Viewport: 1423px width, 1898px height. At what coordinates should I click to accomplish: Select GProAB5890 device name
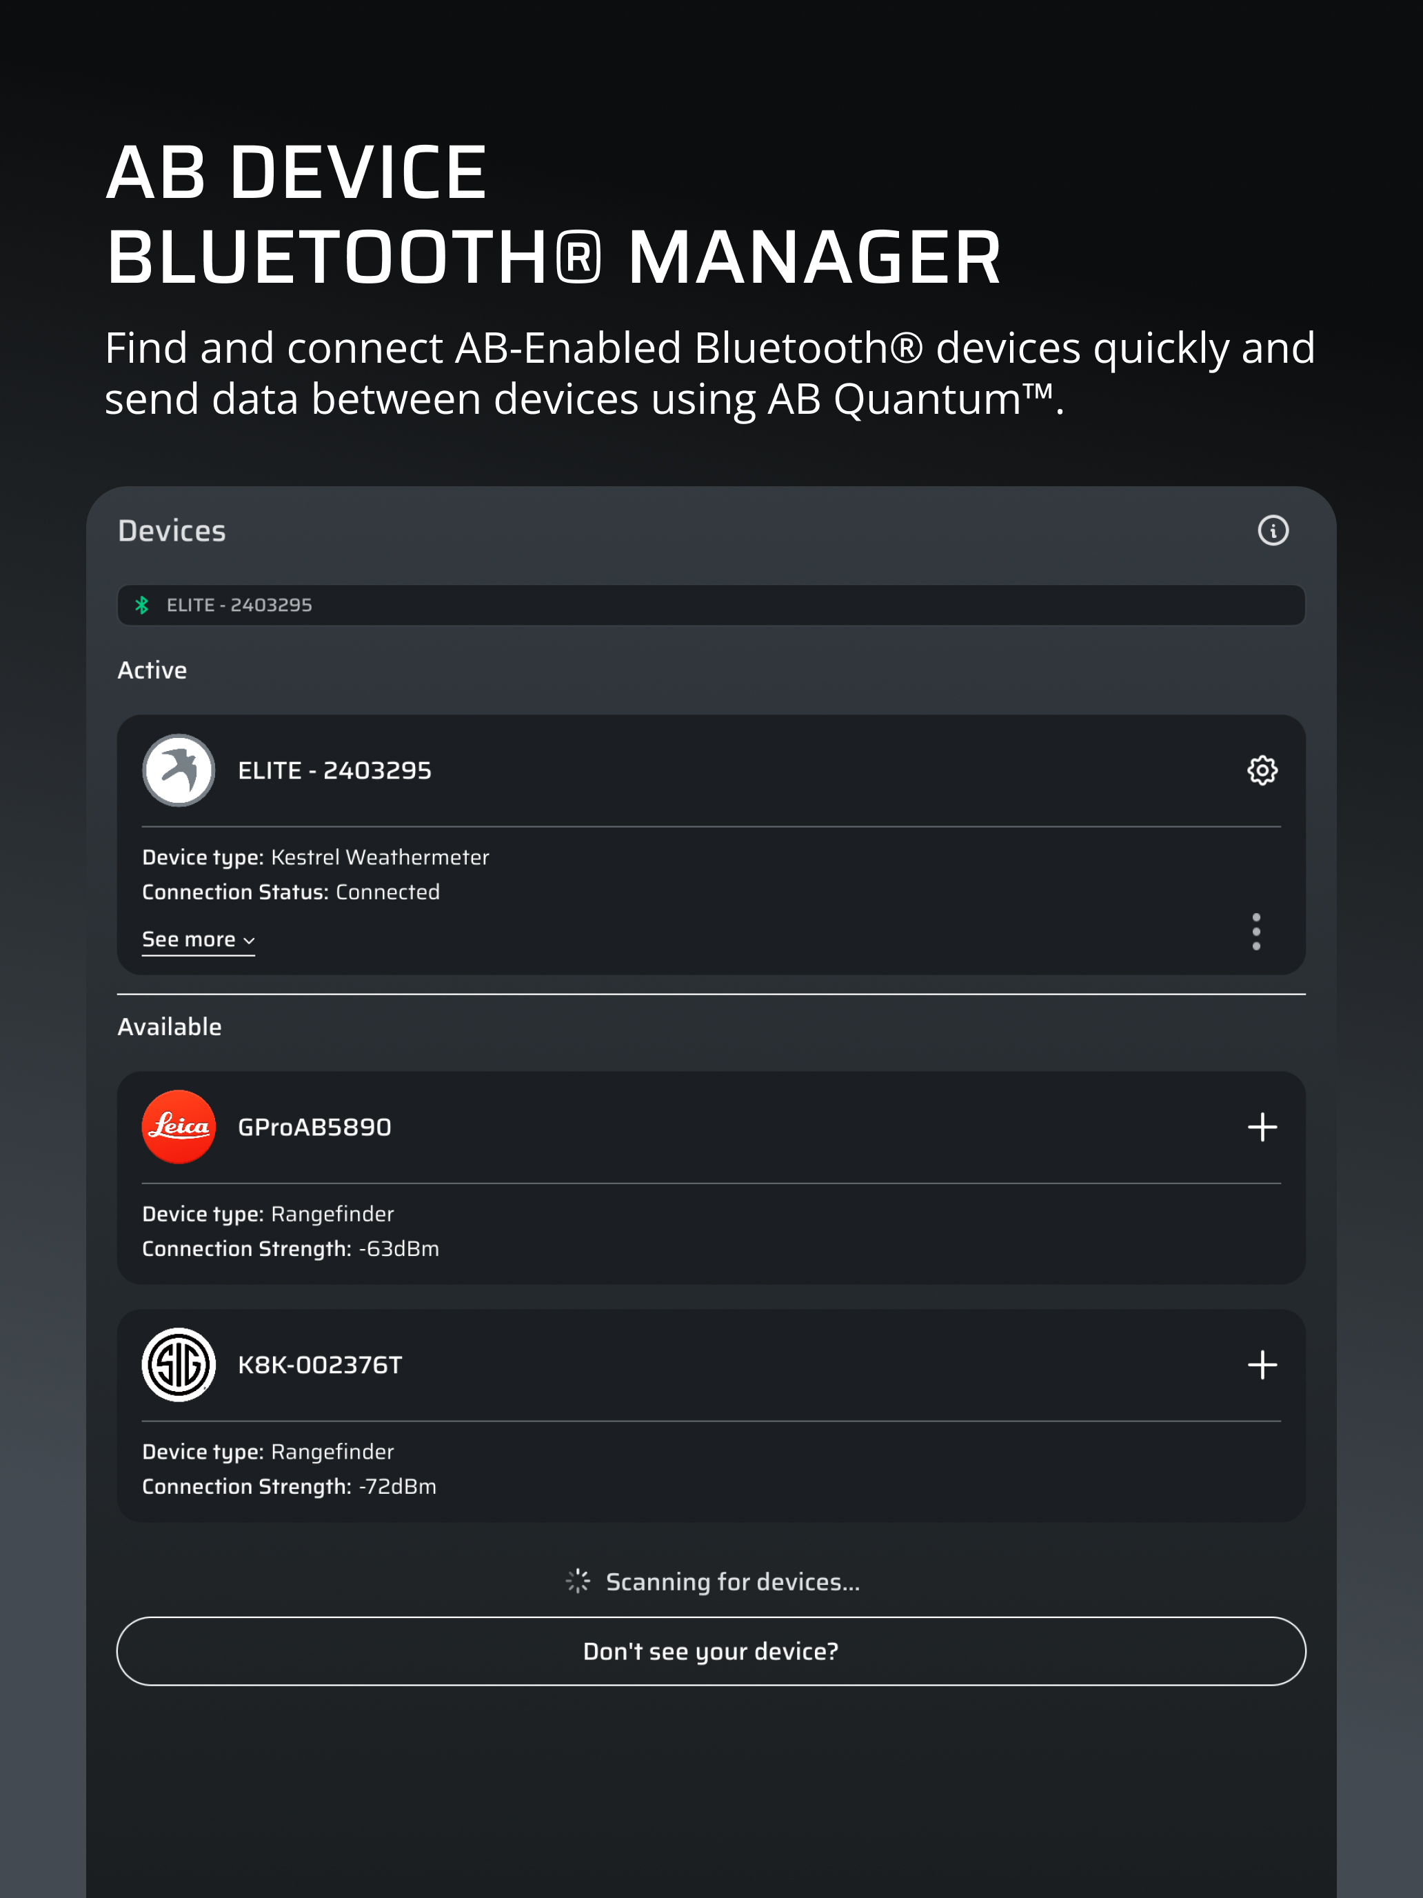click(x=314, y=1127)
